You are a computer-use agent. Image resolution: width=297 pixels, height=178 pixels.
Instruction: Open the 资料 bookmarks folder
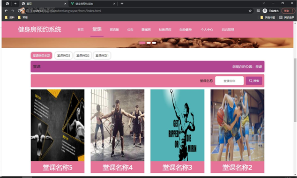pyautogui.click(x=10, y=17)
